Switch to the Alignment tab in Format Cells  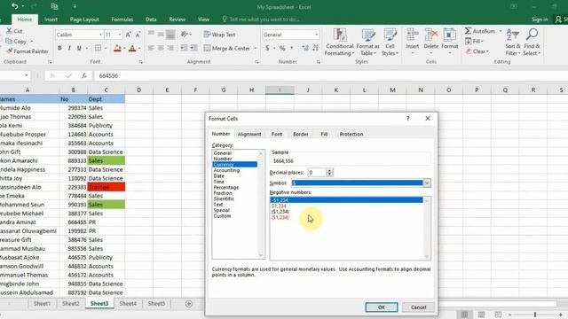click(249, 134)
